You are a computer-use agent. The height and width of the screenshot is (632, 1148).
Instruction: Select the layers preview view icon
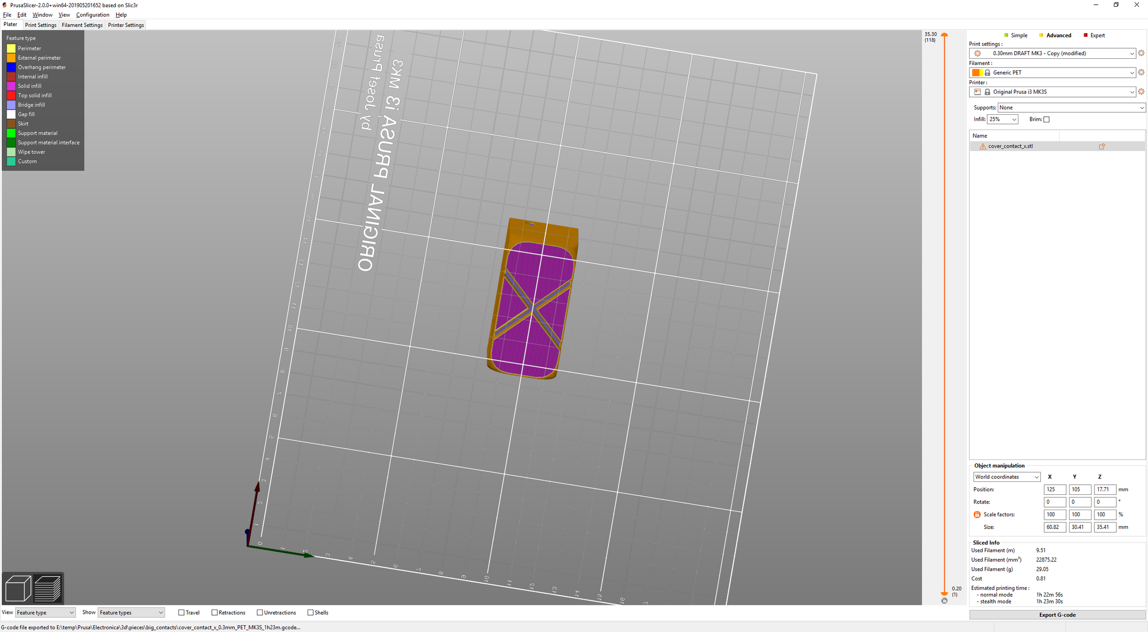(x=47, y=588)
